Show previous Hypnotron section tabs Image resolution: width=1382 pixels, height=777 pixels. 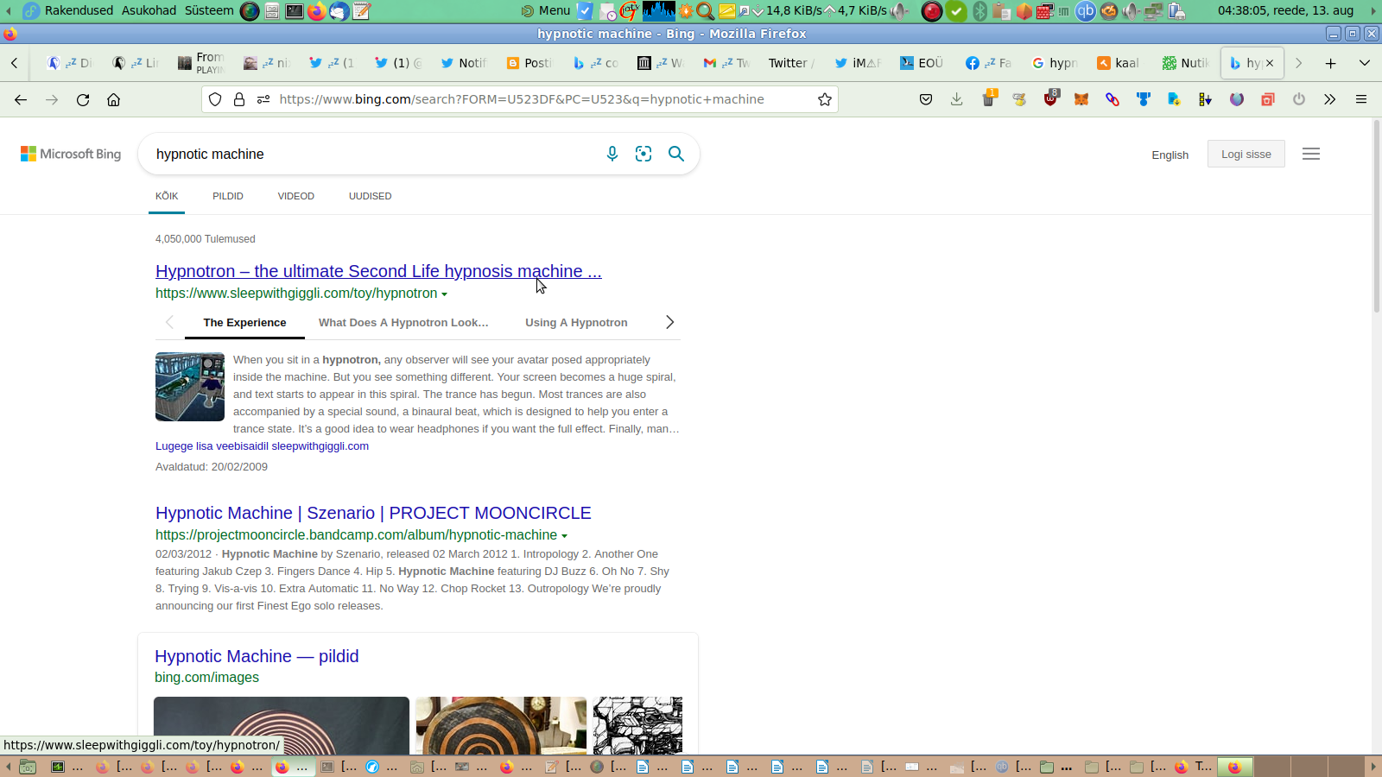click(169, 322)
